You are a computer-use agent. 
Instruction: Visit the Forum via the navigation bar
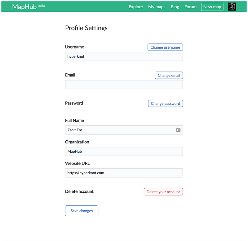pyautogui.click(x=190, y=7)
